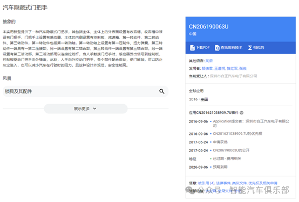
Task: Click the help question-mark icon beside 事件
Action: tap(242, 113)
